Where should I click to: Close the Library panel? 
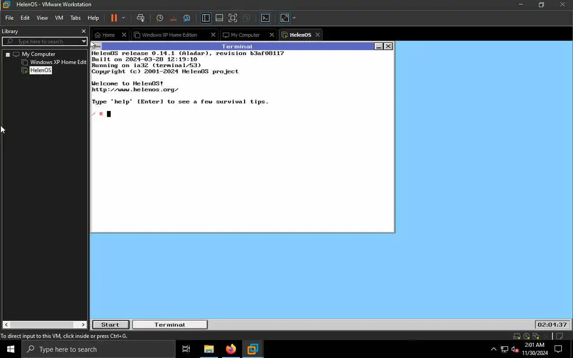(83, 31)
